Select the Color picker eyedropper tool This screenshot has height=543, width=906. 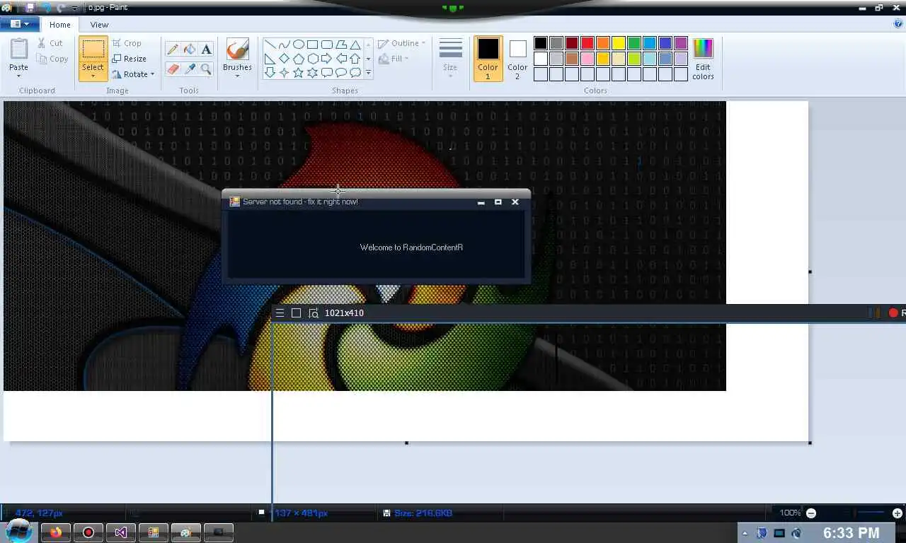189,69
